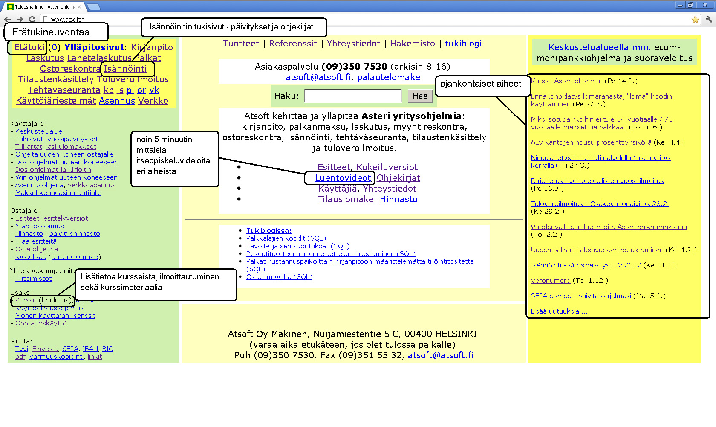Image resolution: width=716 pixels, height=427 pixels.
Task: Open the Ylläpitosivut link
Action: 94,47
